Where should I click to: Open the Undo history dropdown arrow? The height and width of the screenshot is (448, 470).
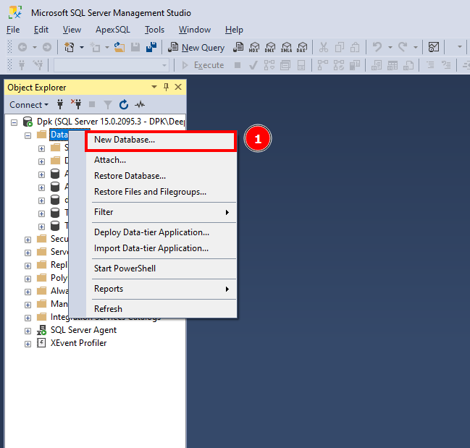(390, 47)
